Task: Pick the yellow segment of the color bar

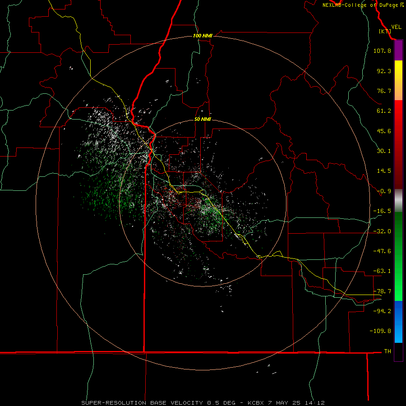Action: coord(398,80)
